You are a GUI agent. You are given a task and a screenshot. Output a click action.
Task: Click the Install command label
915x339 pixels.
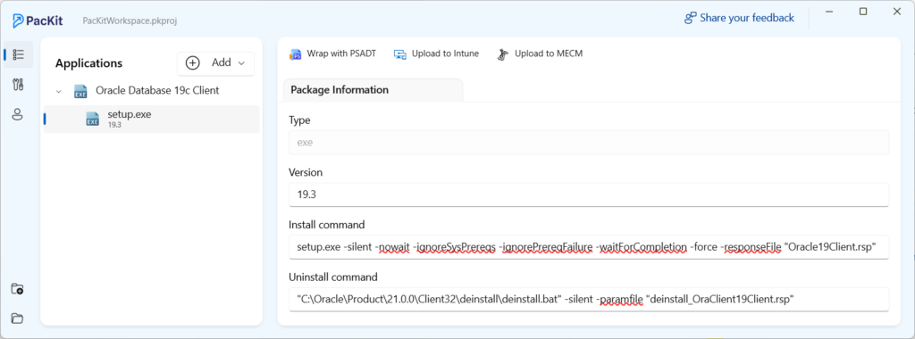(x=327, y=225)
